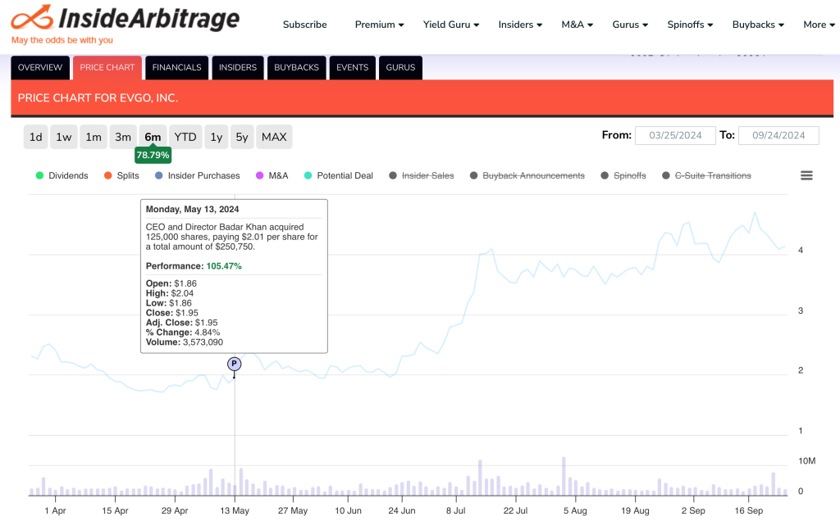840x521 pixels.
Task: Click the '5 Aug' x-axis label
Action: pyautogui.click(x=575, y=511)
